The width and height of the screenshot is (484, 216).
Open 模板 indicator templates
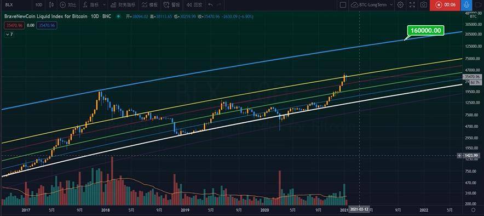pos(149,4)
